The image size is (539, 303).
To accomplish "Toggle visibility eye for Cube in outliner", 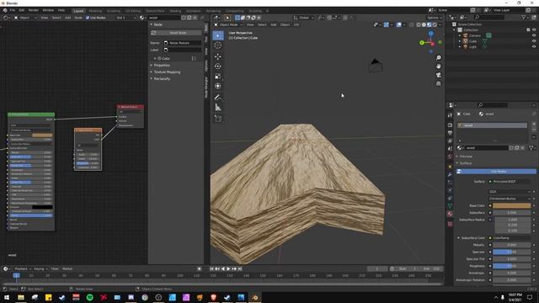I will (x=534, y=41).
